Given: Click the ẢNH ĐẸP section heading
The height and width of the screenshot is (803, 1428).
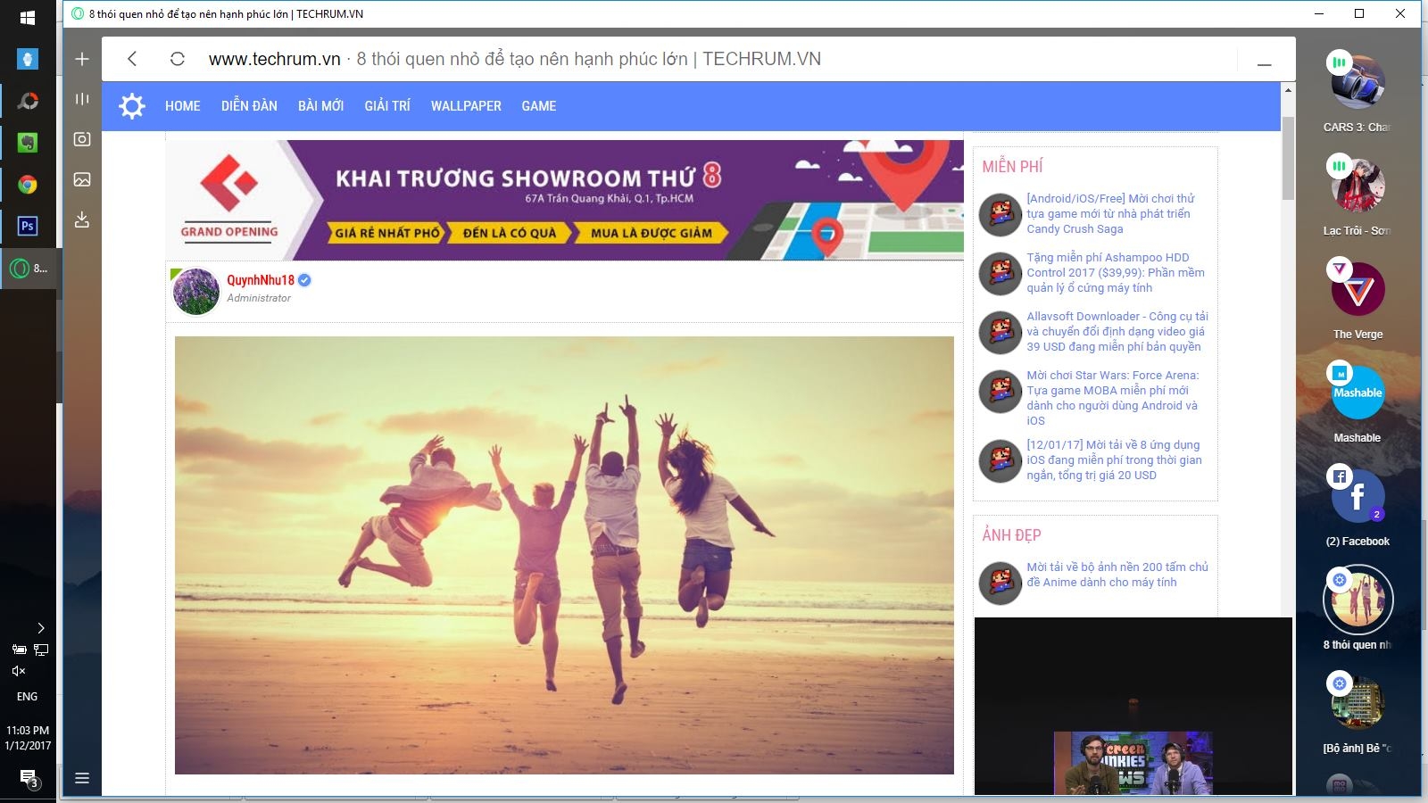Looking at the screenshot, I should coord(1011,535).
